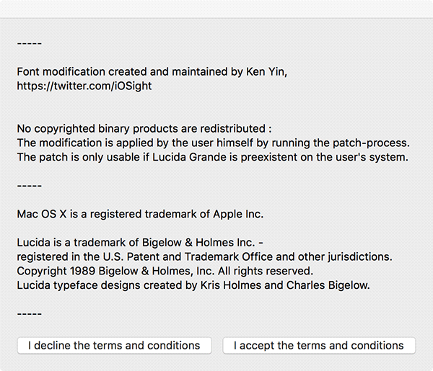Click the "Lucida typeface designs created by" line

193,285
